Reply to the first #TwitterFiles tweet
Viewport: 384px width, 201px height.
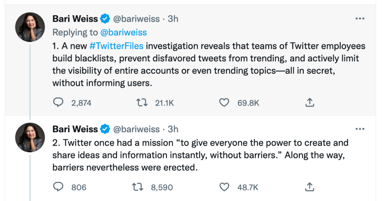coord(58,102)
